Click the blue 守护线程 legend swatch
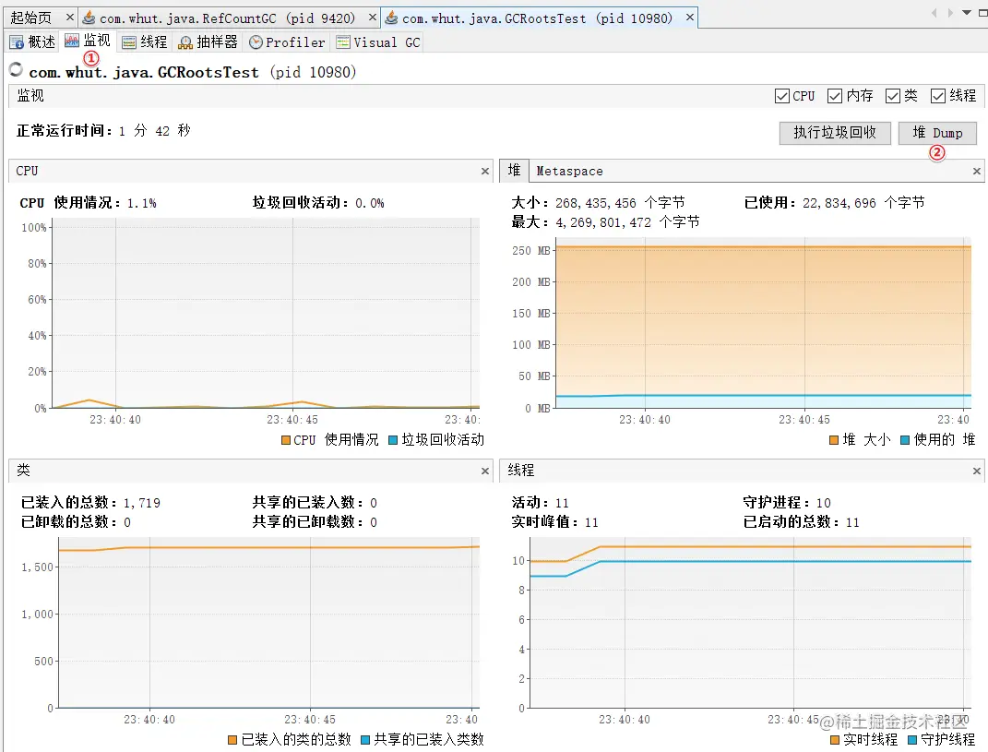This screenshot has width=988, height=752. tap(912, 739)
